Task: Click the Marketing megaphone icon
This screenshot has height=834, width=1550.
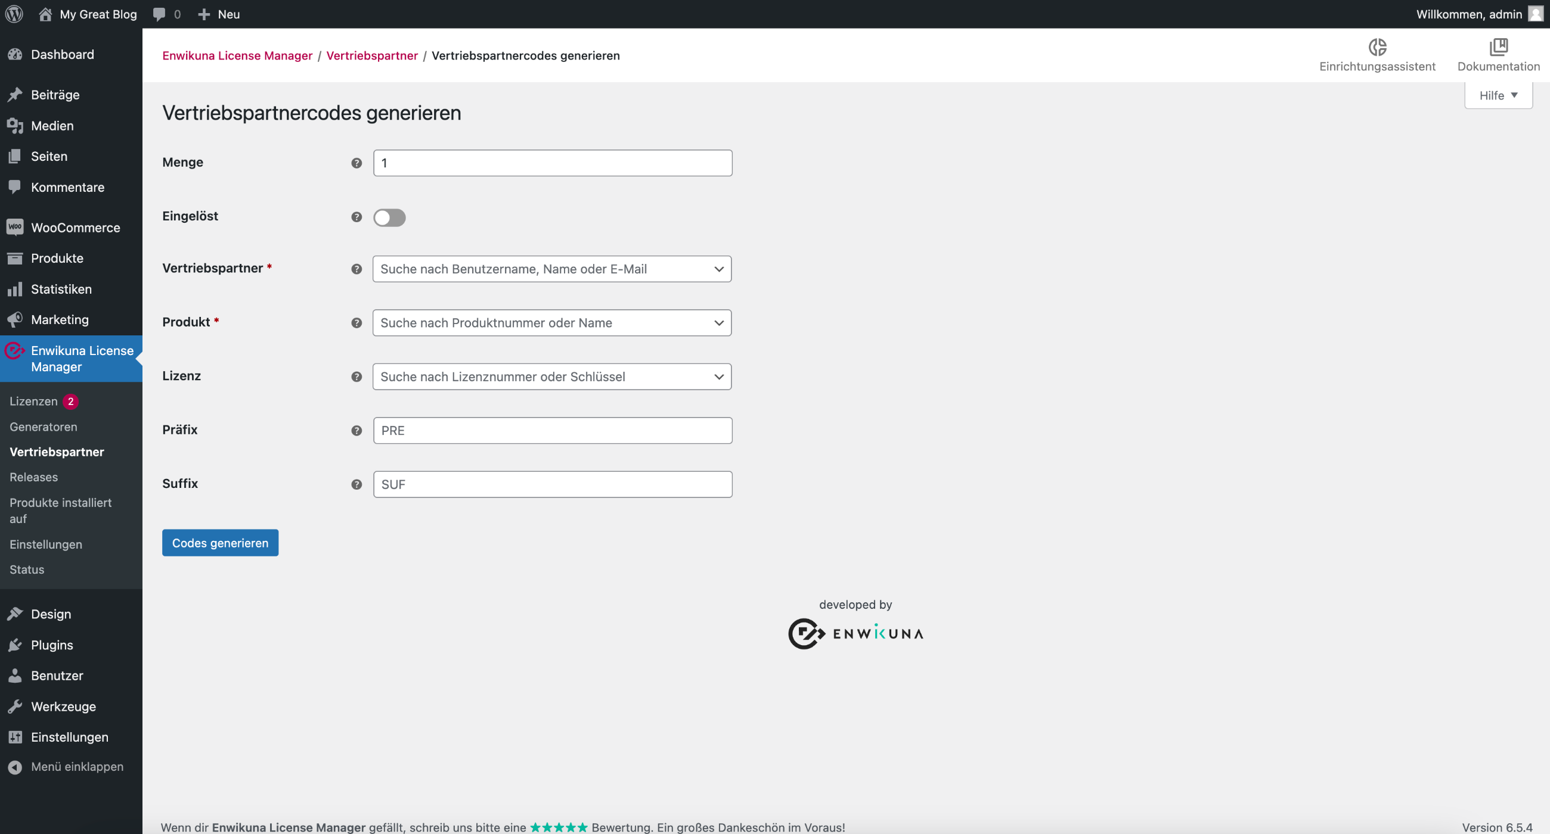Action: 15,319
